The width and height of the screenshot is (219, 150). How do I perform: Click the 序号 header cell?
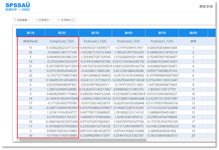click(193, 41)
